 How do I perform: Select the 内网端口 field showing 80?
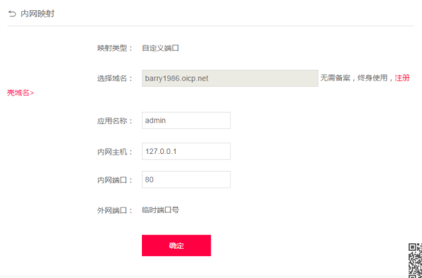point(186,180)
